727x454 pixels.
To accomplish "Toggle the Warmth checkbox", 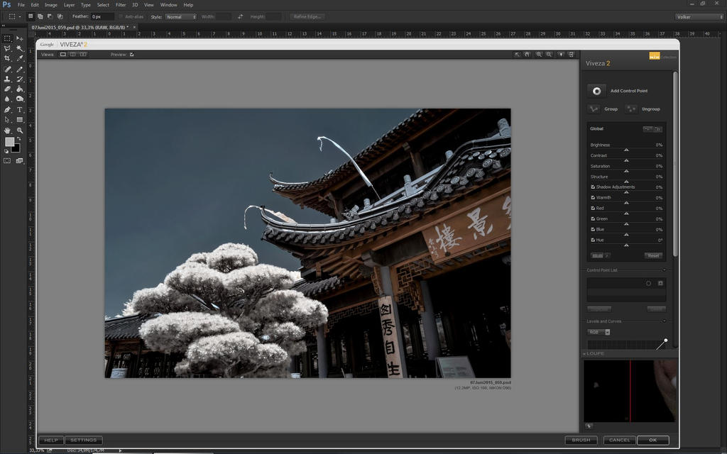I will [x=593, y=197].
